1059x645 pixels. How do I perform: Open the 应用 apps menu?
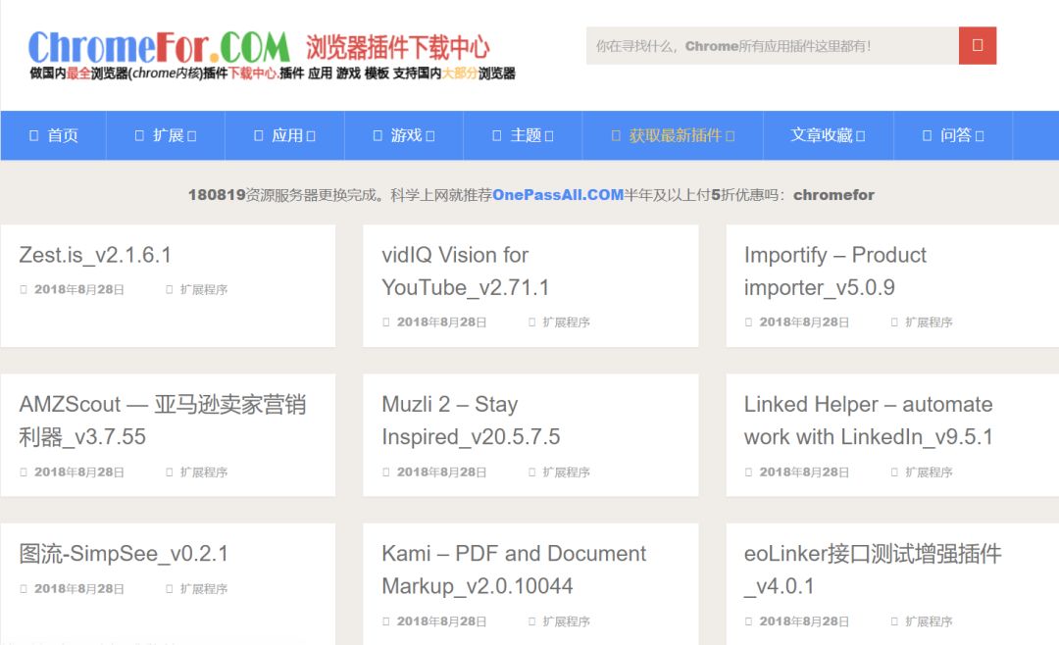click(285, 135)
